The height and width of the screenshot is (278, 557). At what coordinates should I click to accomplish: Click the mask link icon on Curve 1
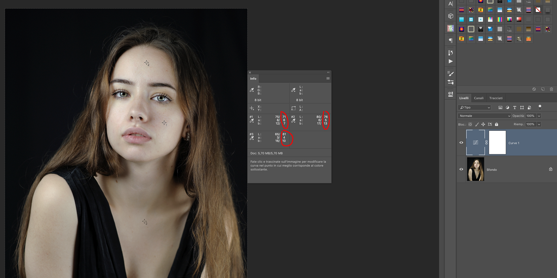[x=487, y=143]
